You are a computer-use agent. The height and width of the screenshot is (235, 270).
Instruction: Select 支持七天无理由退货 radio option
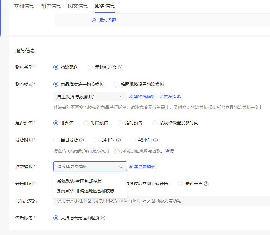coord(56,218)
